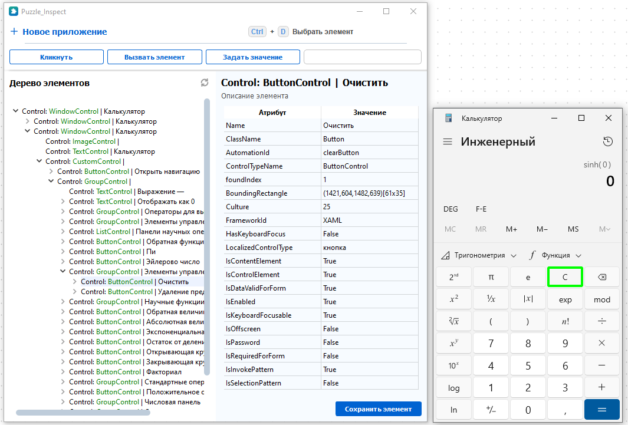
Task: Click the clearButton AutomationId value cell
Action: [x=369, y=153]
